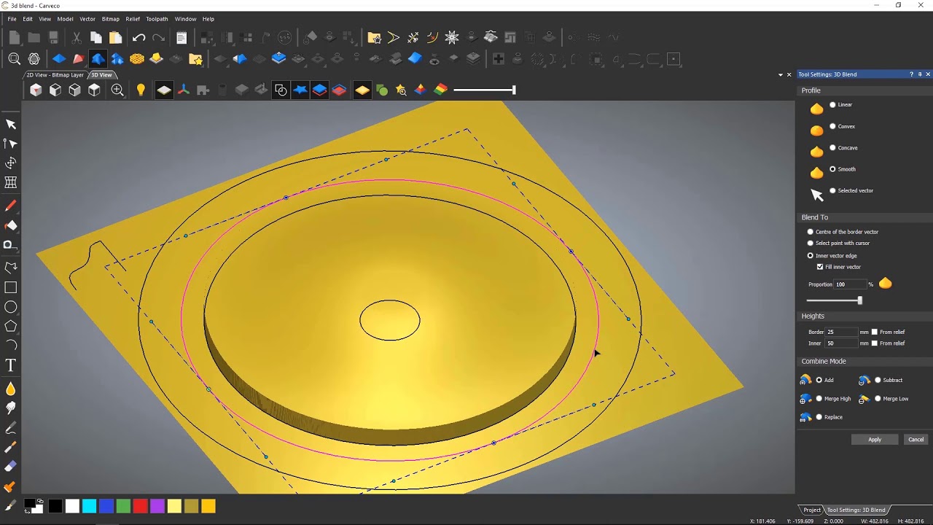933x525 pixels.
Task: Click the Cancel button
Action: 916,440
